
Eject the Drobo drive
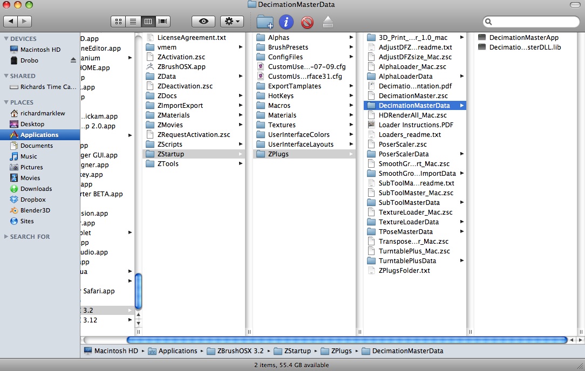click(x=73, y=60)
